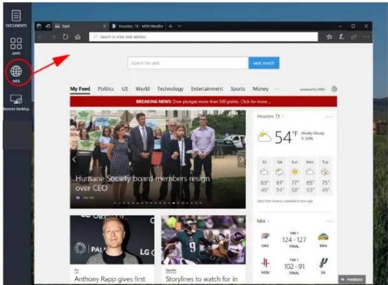Open Storylines to watch sports thumbnail

click(203, 240)
